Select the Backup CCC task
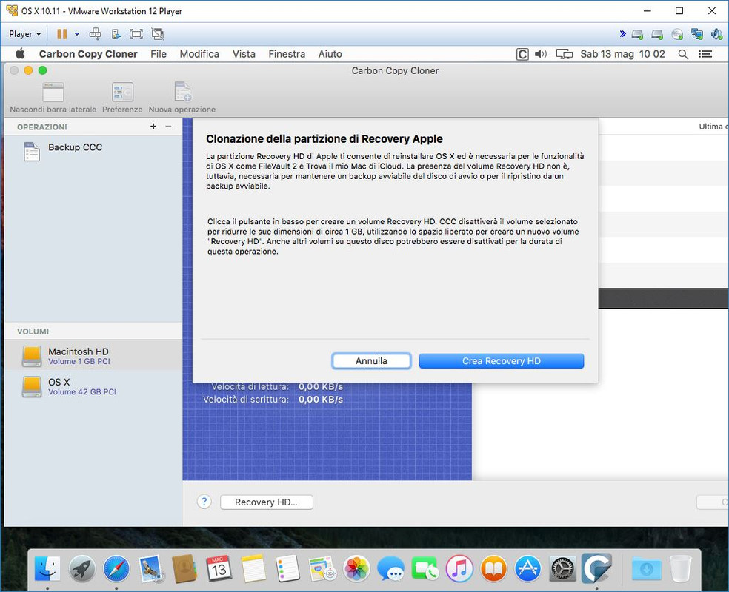 point(93,152)
